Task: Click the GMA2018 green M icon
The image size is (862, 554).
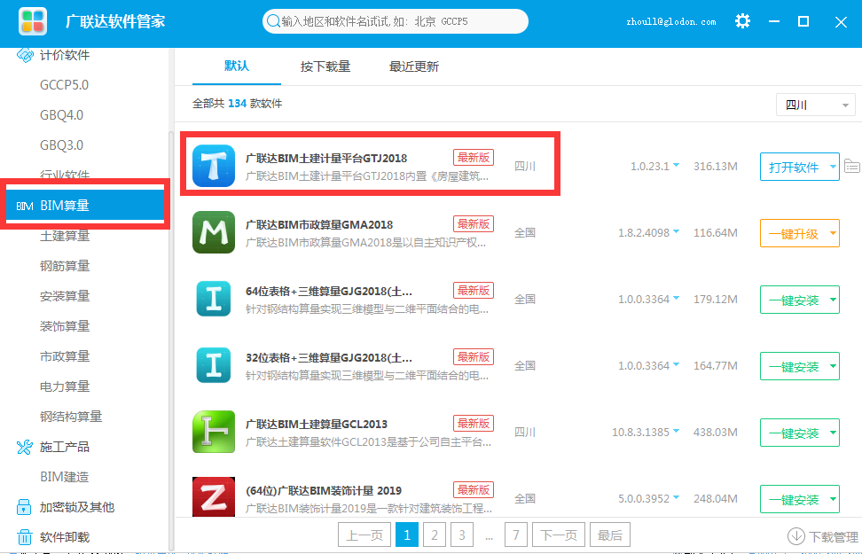Action: tap(214, 232)
